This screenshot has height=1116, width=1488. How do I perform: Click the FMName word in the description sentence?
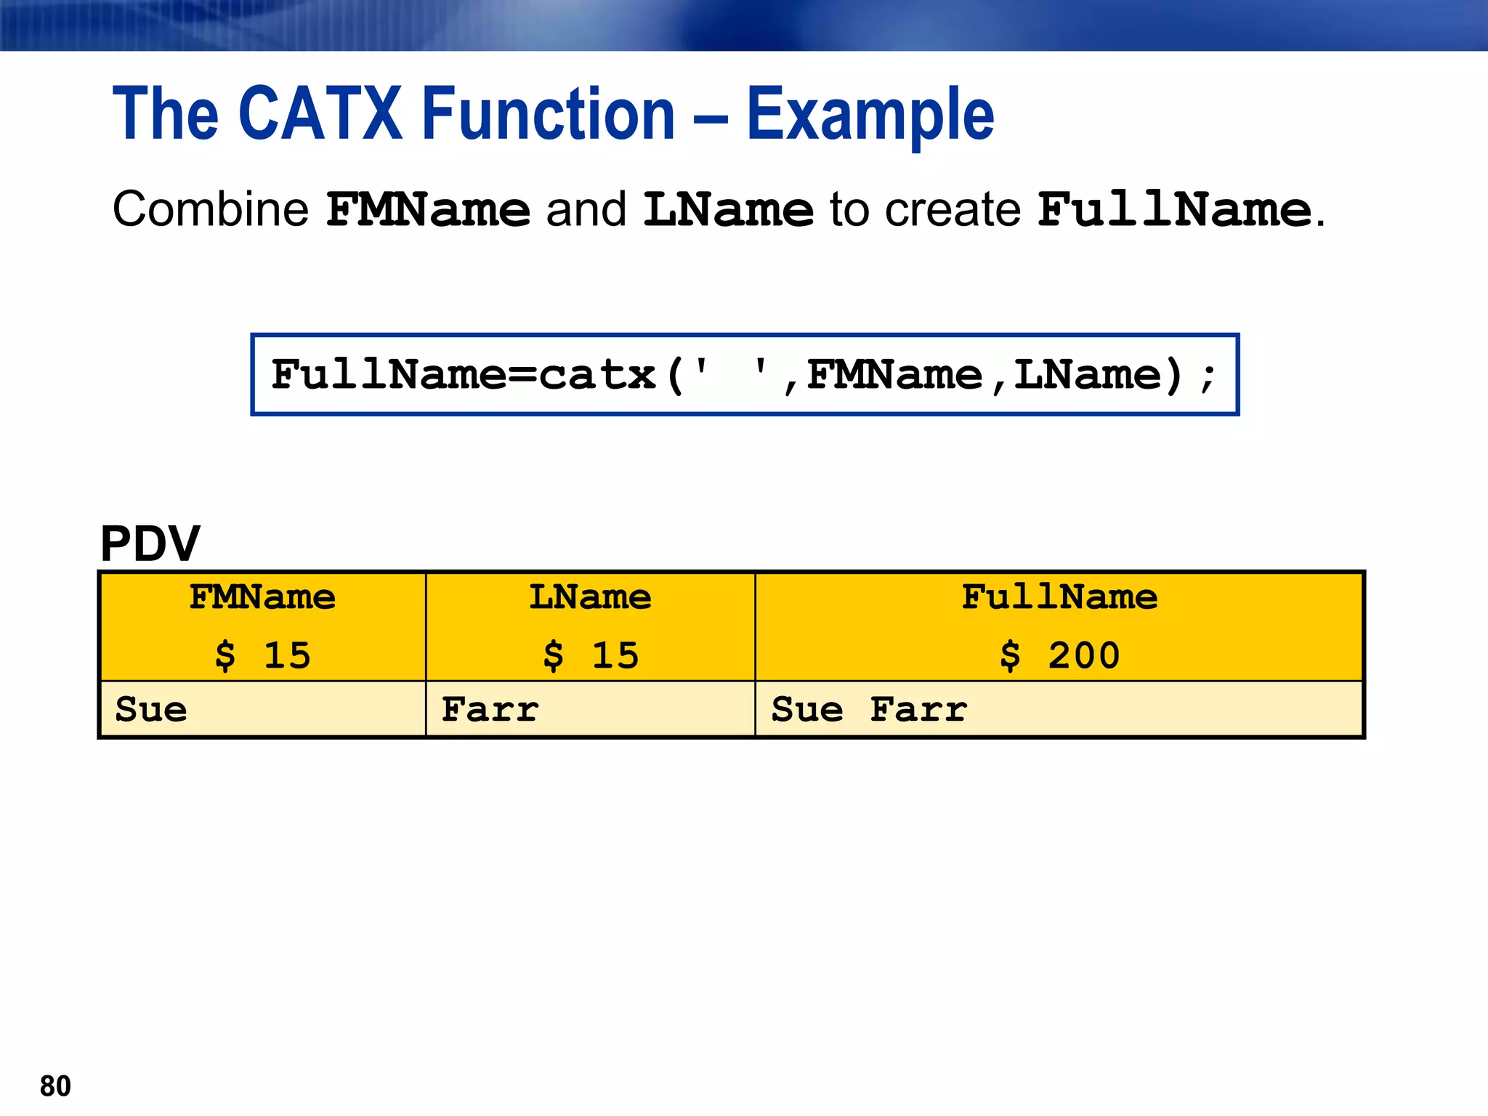(429, 210)
